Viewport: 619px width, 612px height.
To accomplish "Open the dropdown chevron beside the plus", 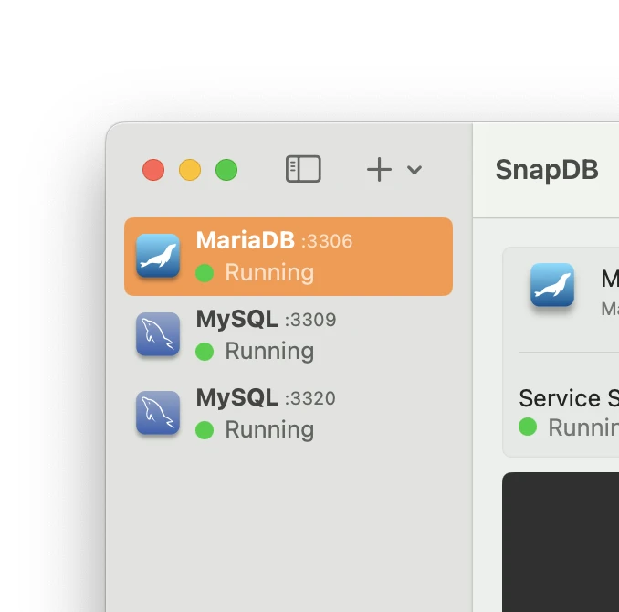I will click(x=414, y=170).
